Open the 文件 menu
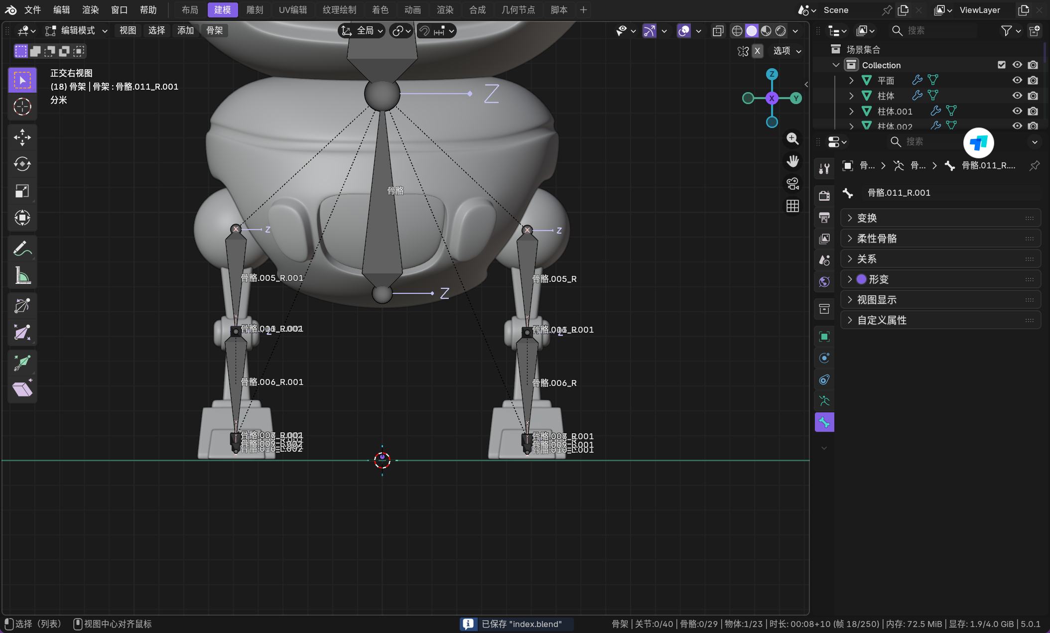Screen dimensions: 1050x633 pyautogui.click(x=33, y=10)
